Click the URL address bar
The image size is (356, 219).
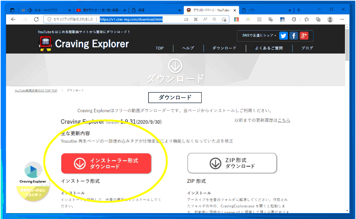point(139,19)
